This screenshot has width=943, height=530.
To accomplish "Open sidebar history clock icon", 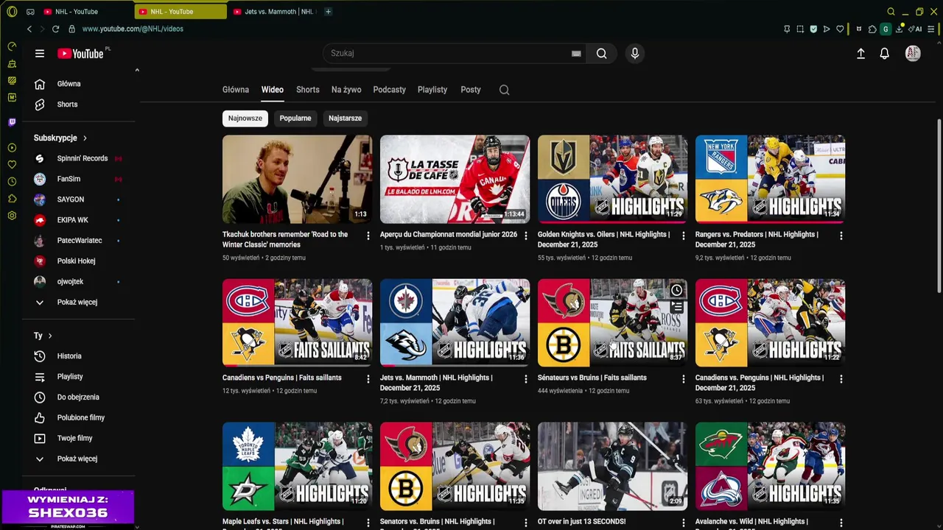I will coord(12,181).
